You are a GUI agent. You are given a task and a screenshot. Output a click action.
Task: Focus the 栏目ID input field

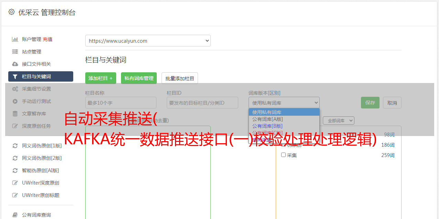(202, 103)
